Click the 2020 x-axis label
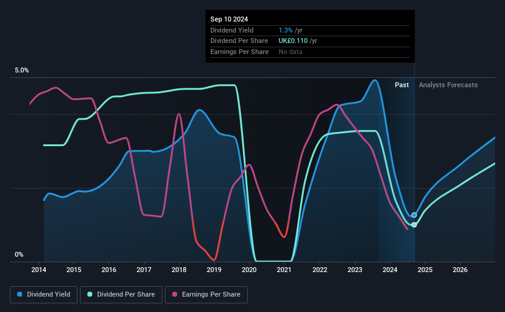The image size is (505, 312). (x=249, y=270)
